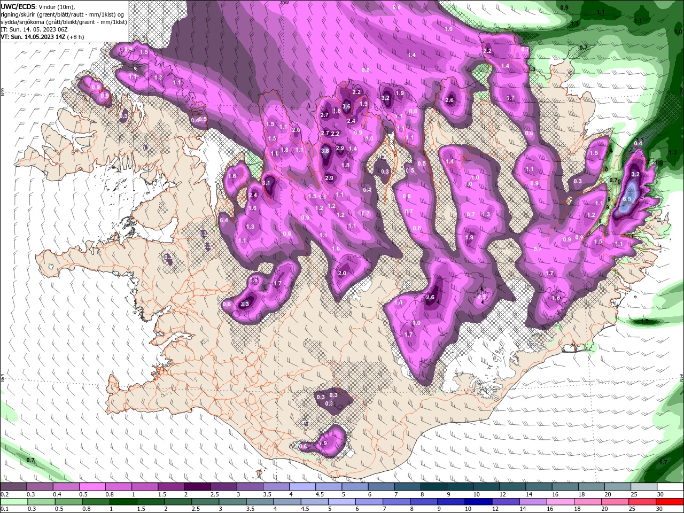Click the 18 label in the top legend row

[581, 494]
